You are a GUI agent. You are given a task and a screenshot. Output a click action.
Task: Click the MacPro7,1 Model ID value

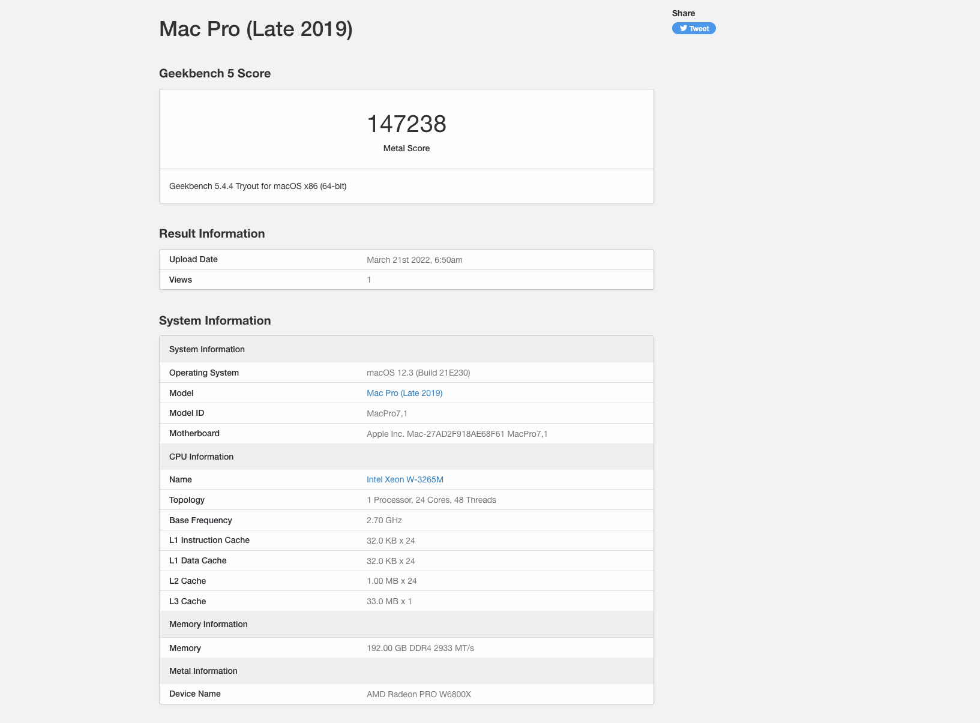coord(387,413)
